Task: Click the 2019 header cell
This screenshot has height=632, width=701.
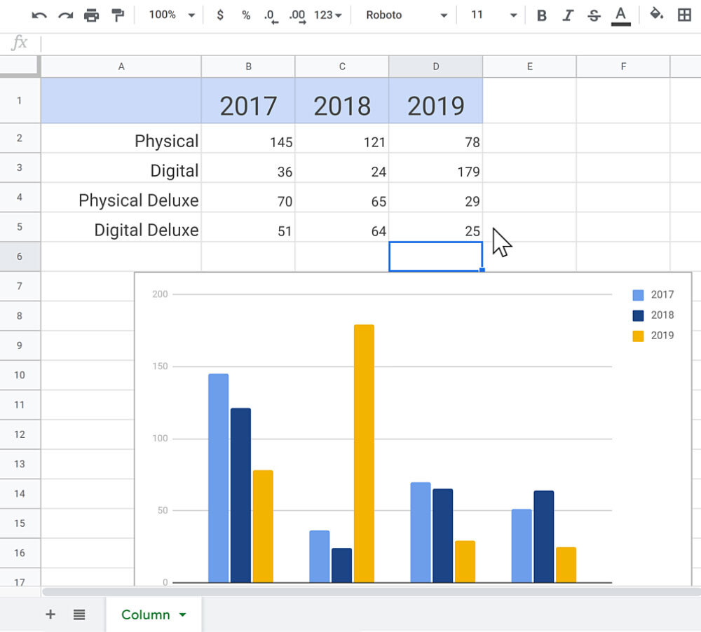Action: 436,101
